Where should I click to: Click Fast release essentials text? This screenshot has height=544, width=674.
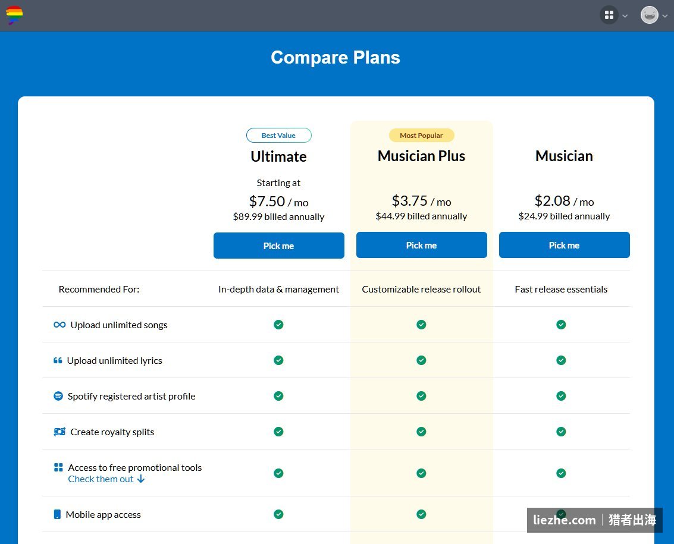point(561,289)
